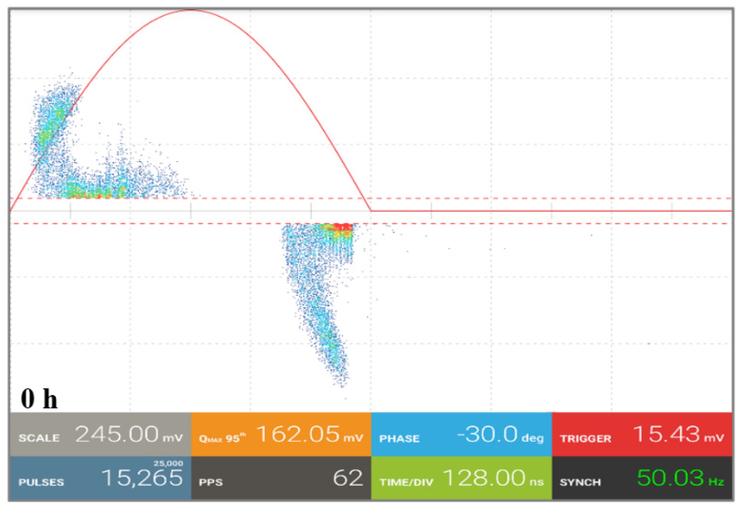This screenshot has height=509, width=742.
Task: Click the orange Qmax 95th panel
Action: (x=281, y=434)
